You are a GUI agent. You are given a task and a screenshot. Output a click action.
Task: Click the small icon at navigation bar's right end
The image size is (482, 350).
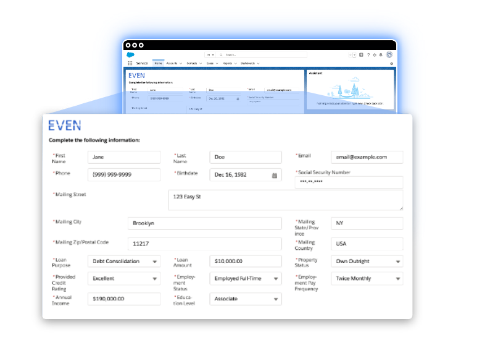[x=391, y=64]
